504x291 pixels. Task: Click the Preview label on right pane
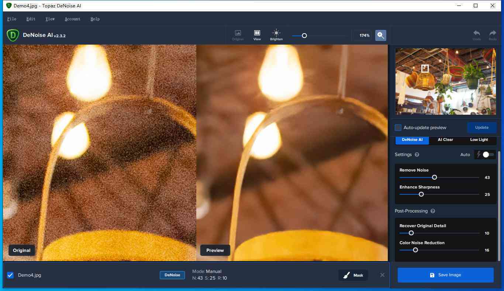(215, 250)
